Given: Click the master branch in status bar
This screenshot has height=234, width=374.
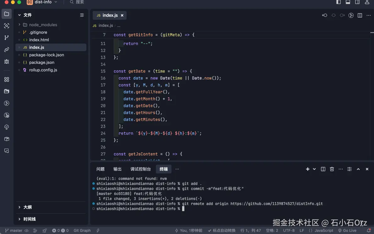Looking at the screenshot, I should coord(14,231).
